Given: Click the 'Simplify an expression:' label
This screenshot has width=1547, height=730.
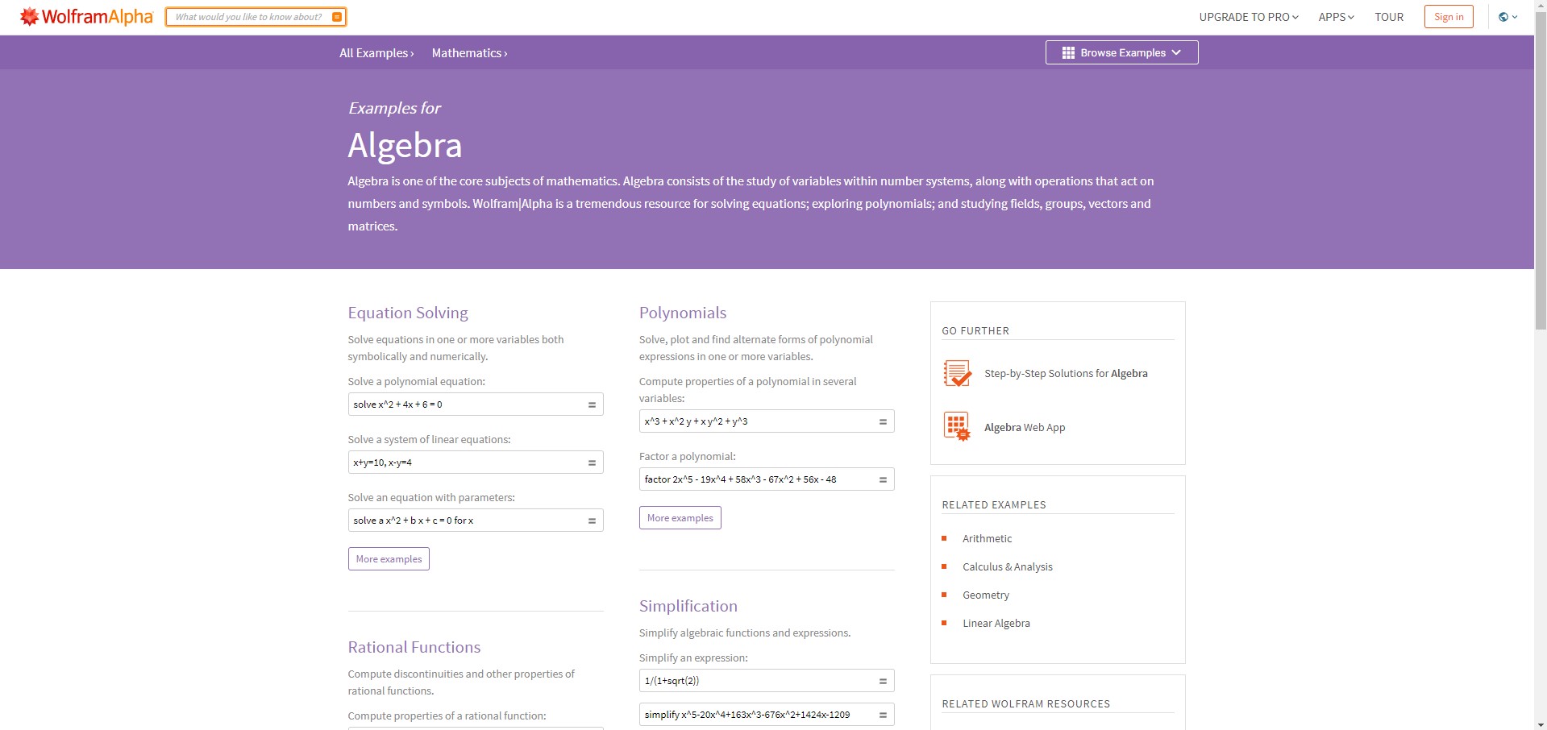Looking at the screenshot, I should tap(693, 657).
